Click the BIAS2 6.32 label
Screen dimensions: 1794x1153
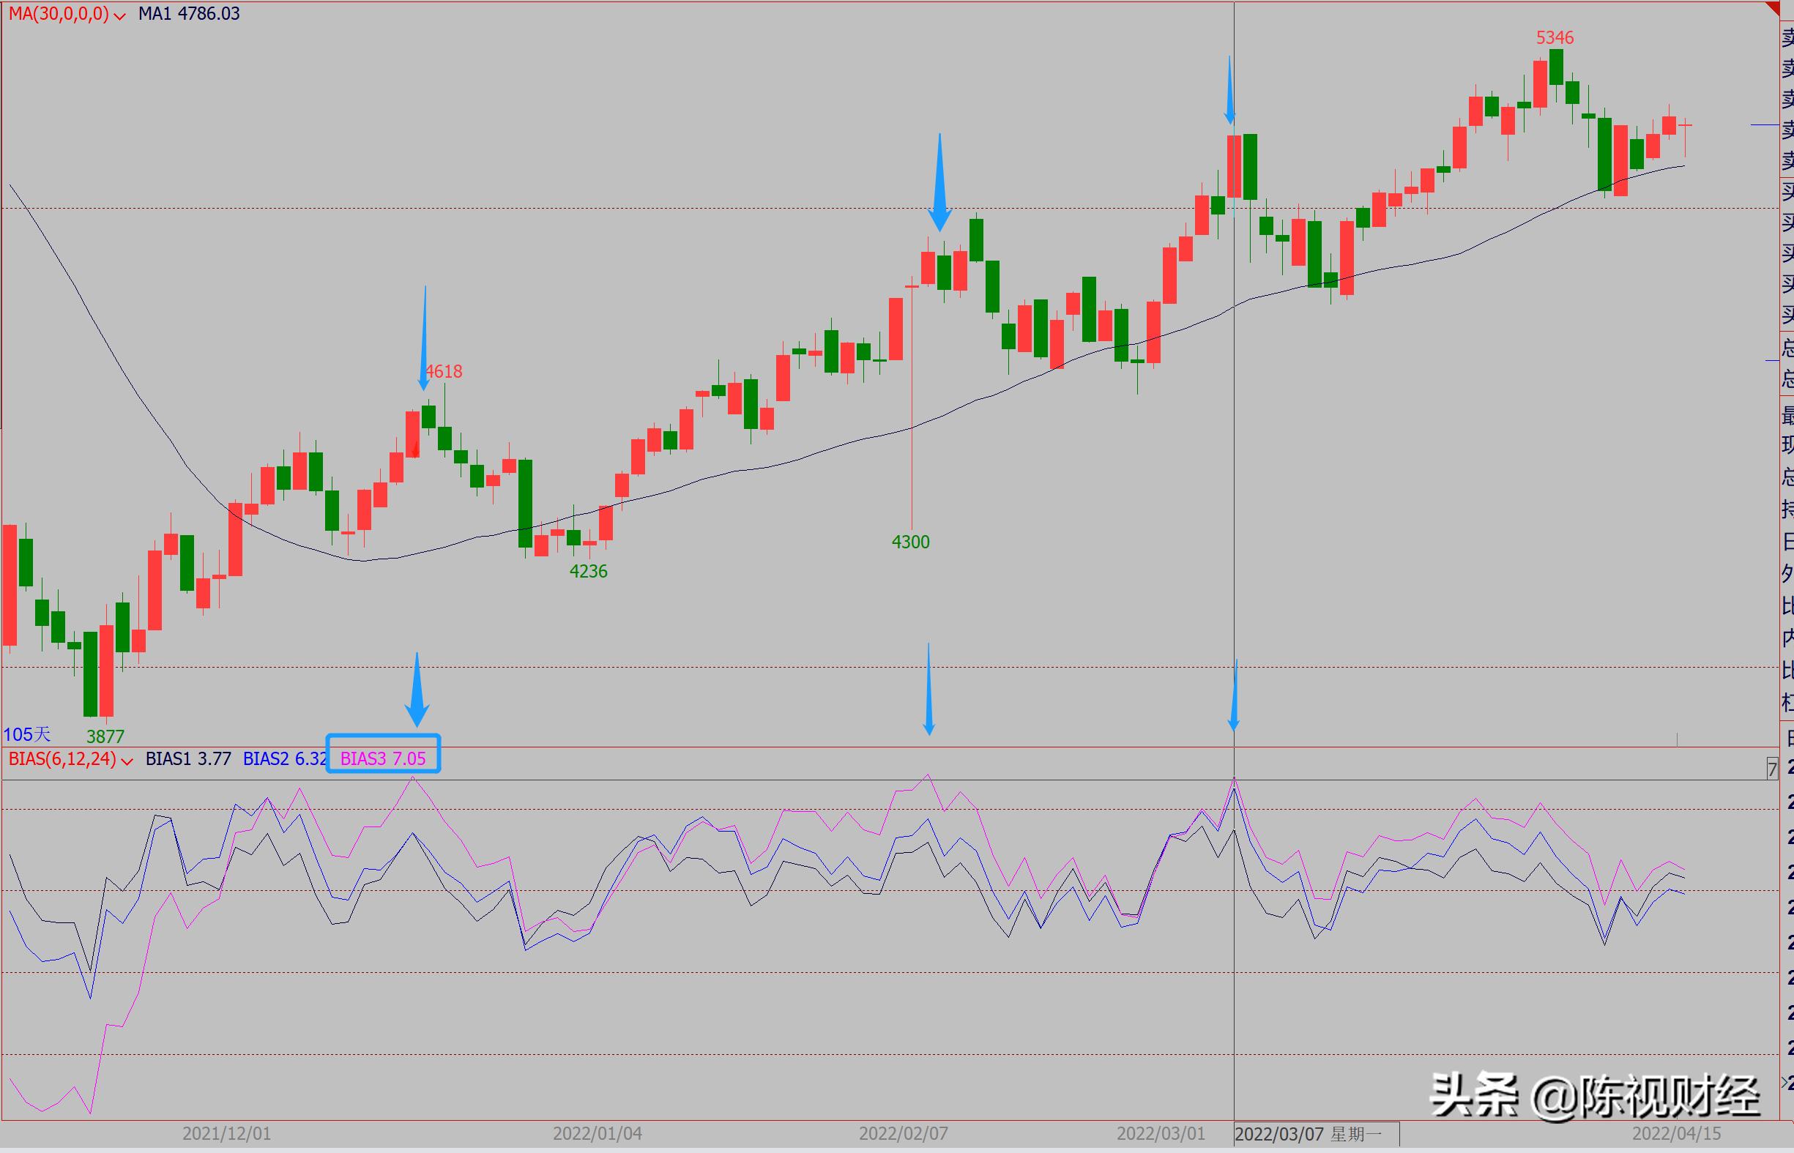click(x=285, y=758)
